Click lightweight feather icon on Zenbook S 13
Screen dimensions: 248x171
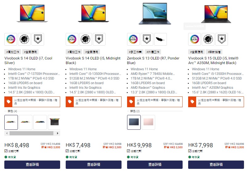tap(160, 39)
